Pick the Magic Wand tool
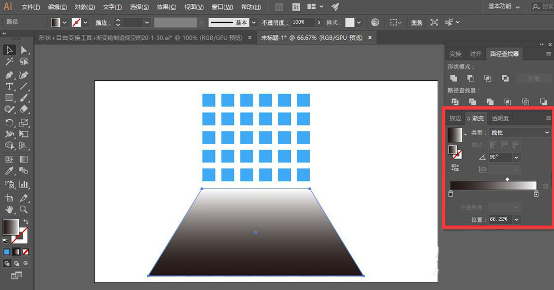This screenshot has width=554, height=290. [9, 62]
